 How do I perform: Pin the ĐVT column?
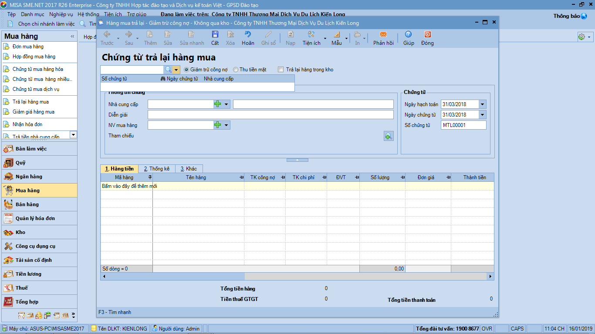pyautogui.click(x=357, y=177)
